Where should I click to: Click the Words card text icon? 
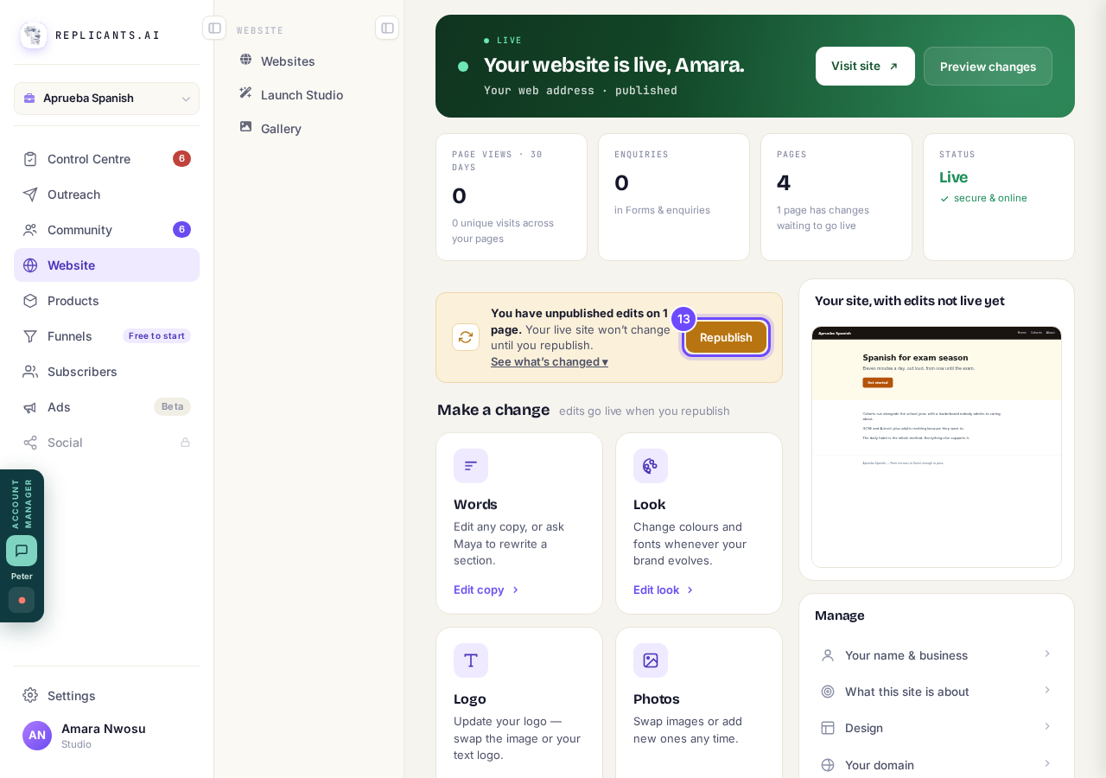pyautogui.click(x=471, y=466)
